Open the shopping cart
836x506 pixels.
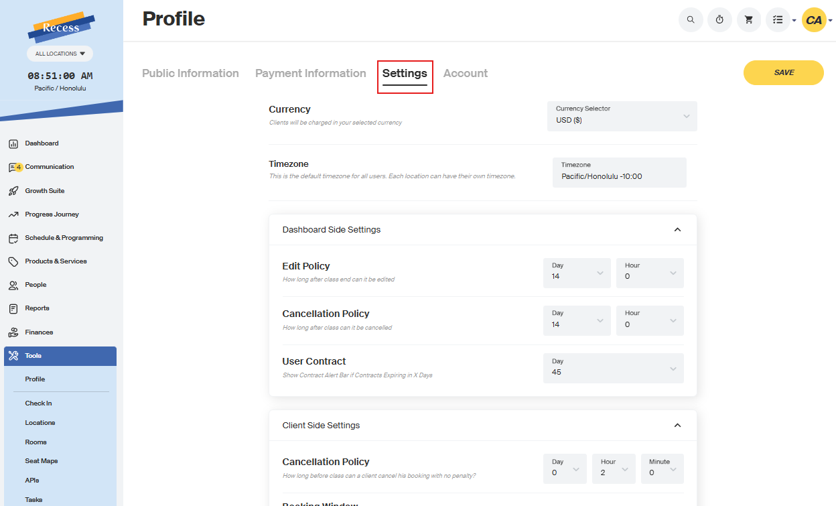coord(749,20)
